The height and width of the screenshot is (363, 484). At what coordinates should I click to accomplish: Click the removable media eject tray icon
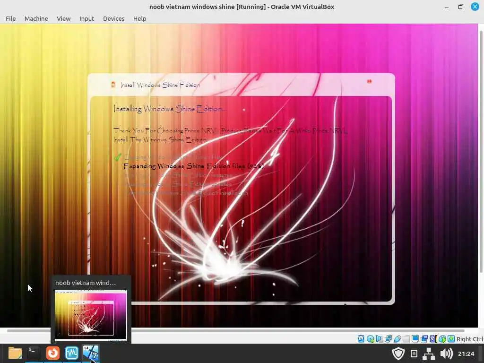(414, 354)
